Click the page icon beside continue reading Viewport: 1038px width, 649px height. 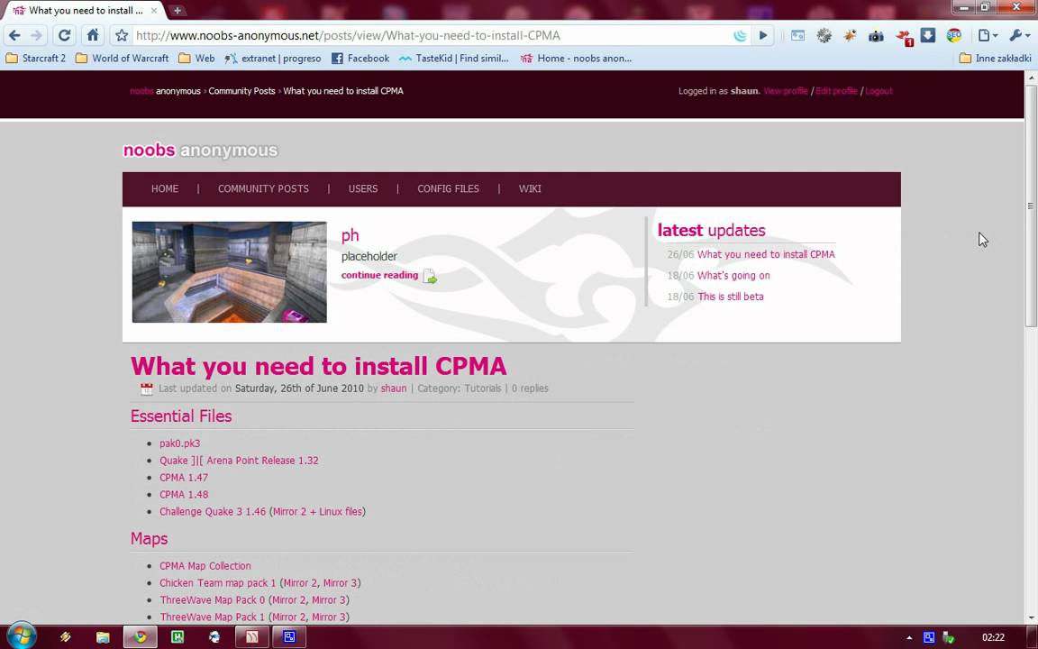[430, 276]
